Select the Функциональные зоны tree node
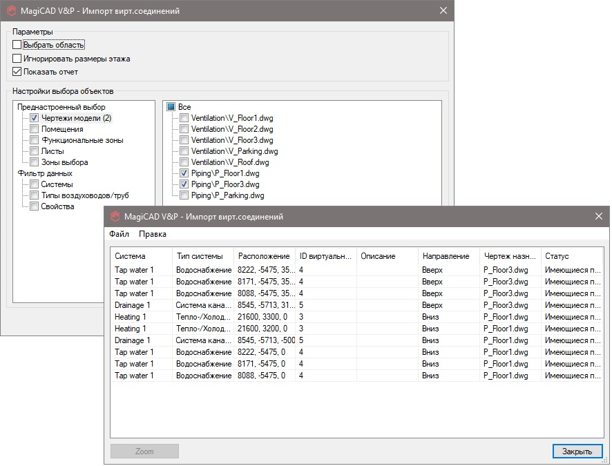 pos(82,140)
